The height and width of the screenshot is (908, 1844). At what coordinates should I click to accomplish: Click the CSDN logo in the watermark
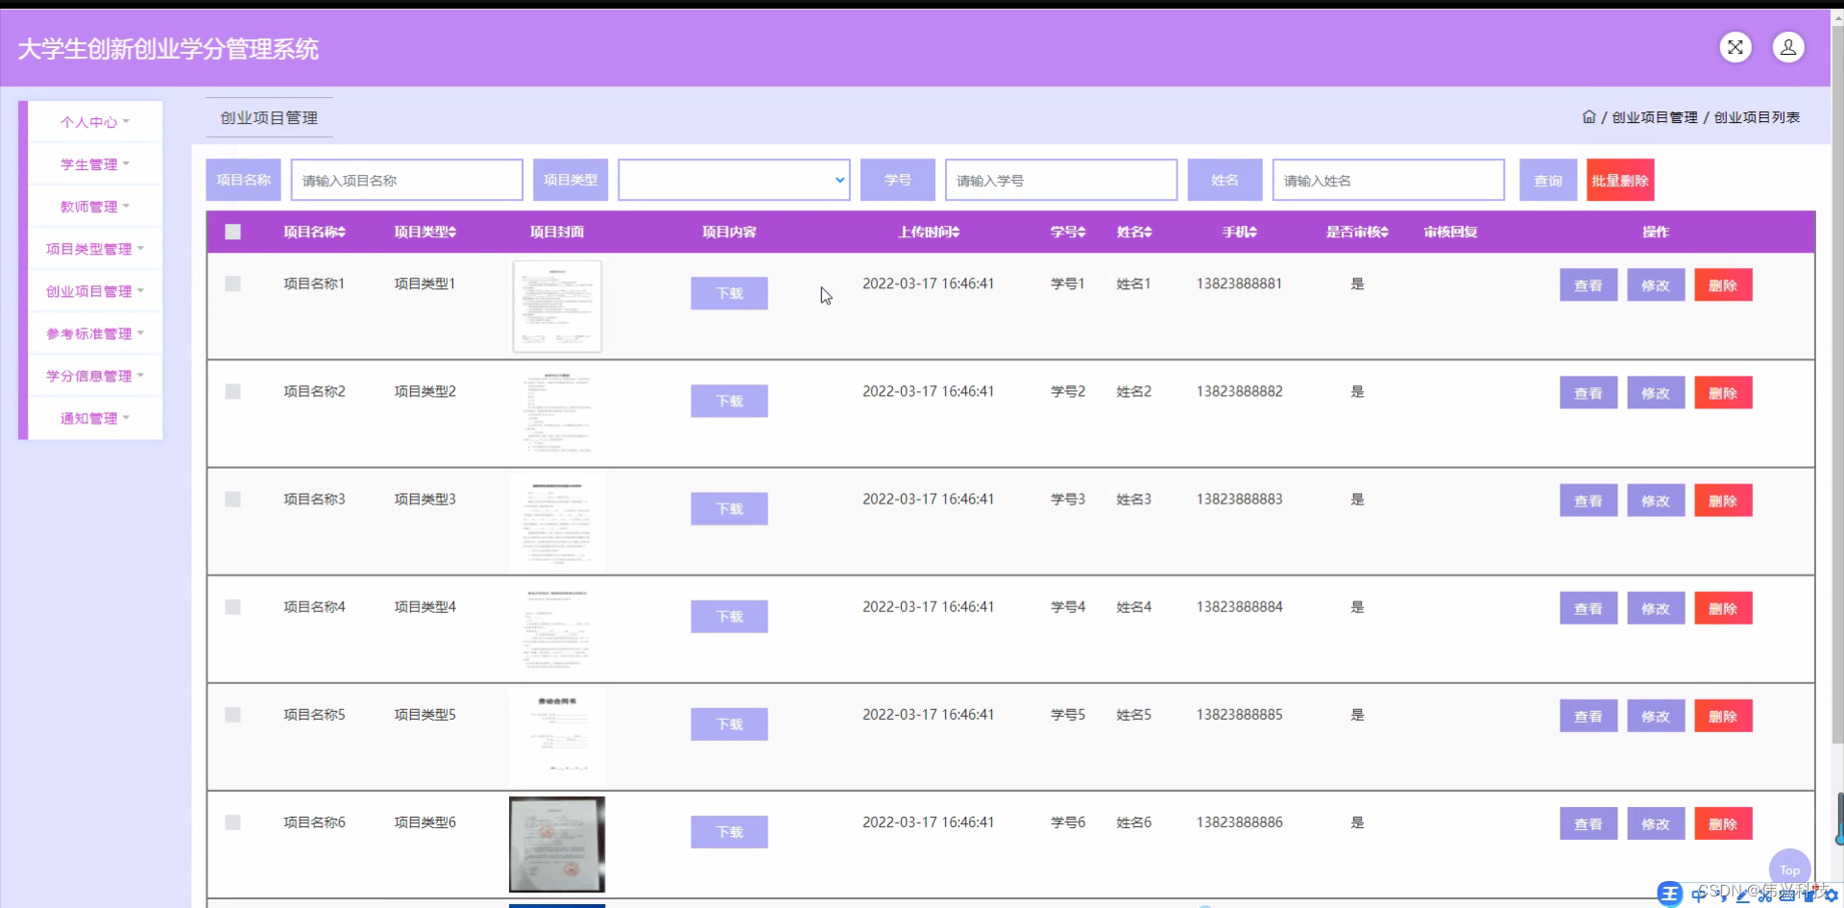1671,894
